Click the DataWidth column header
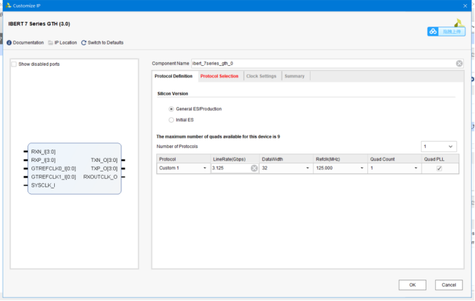This screenshot has height=301, width=475. [287, 159]
